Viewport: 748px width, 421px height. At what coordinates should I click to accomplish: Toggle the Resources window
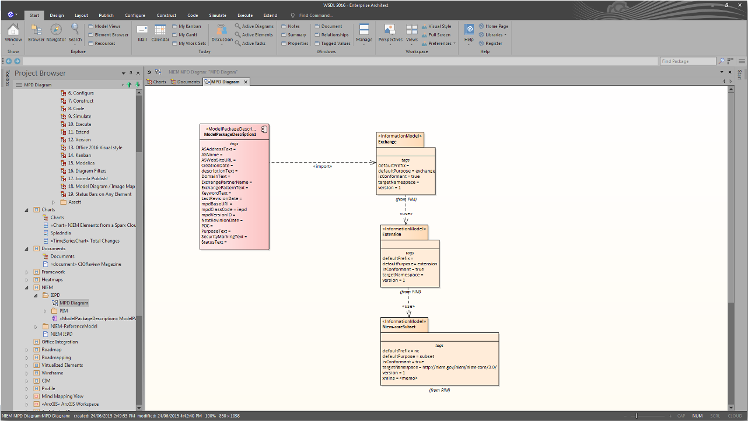click(102, 43)
